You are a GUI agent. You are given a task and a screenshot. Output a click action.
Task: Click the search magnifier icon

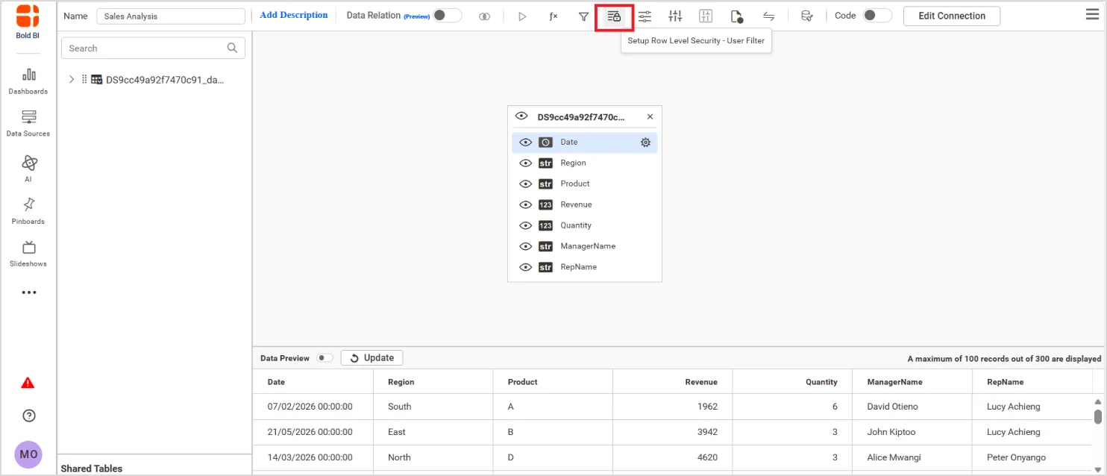pos(233,48)
